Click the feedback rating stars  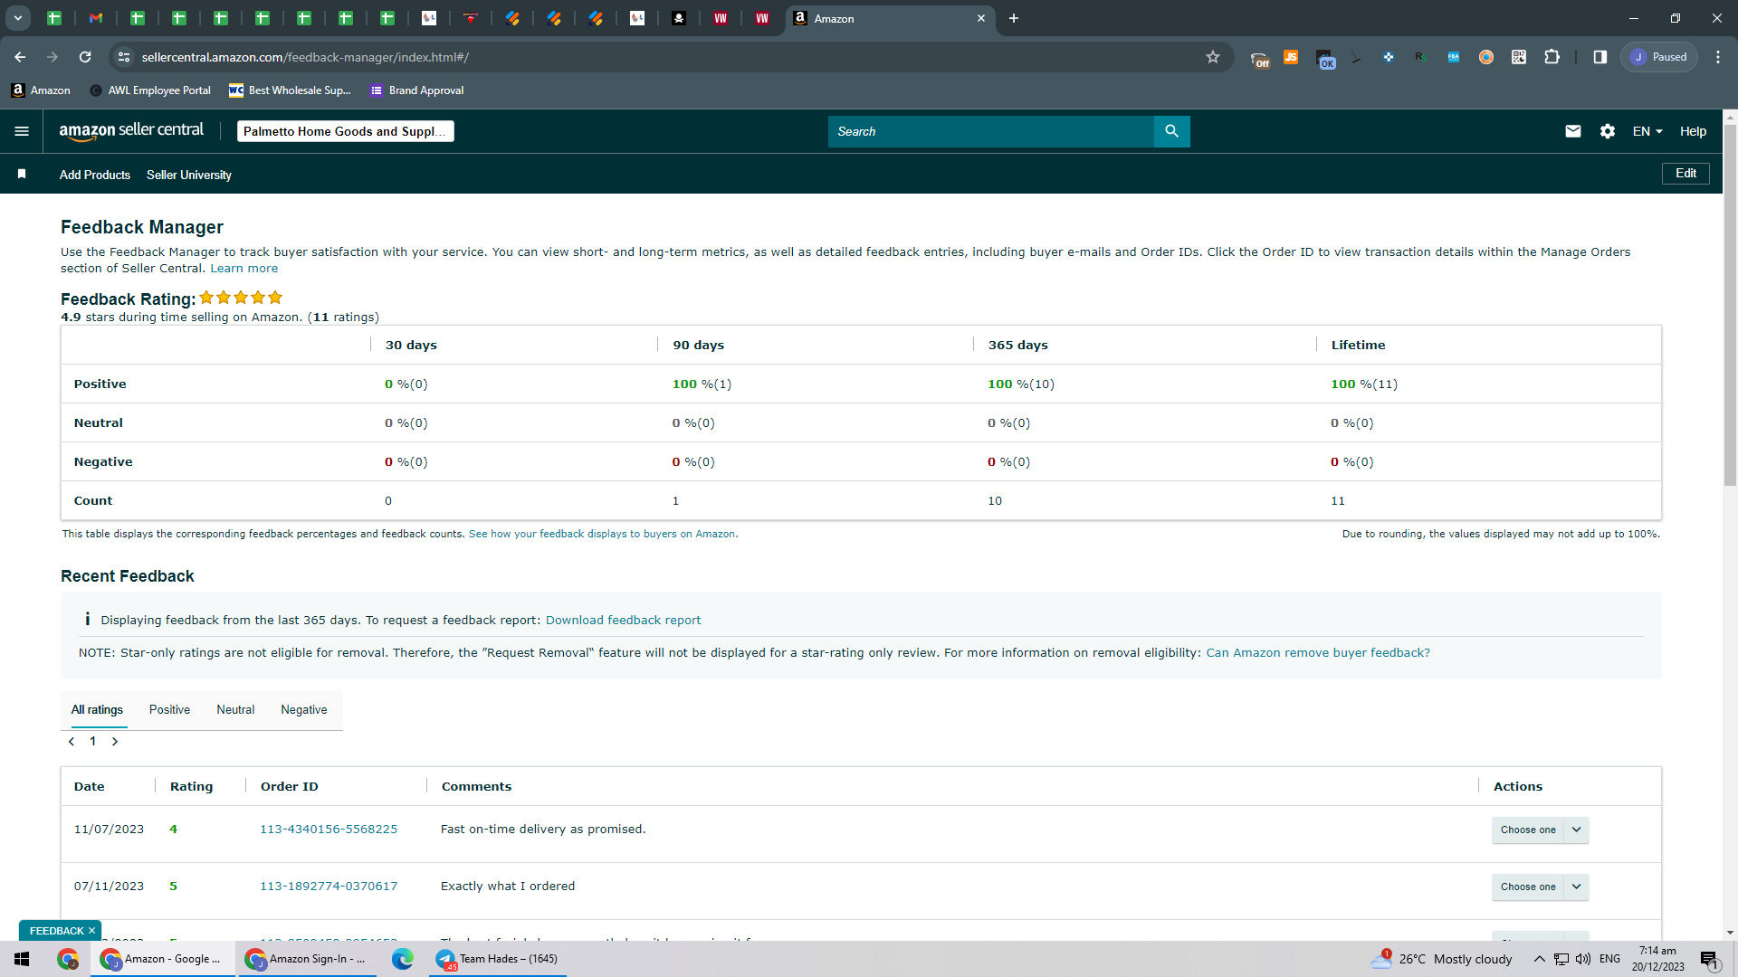(x=241, y=298)
